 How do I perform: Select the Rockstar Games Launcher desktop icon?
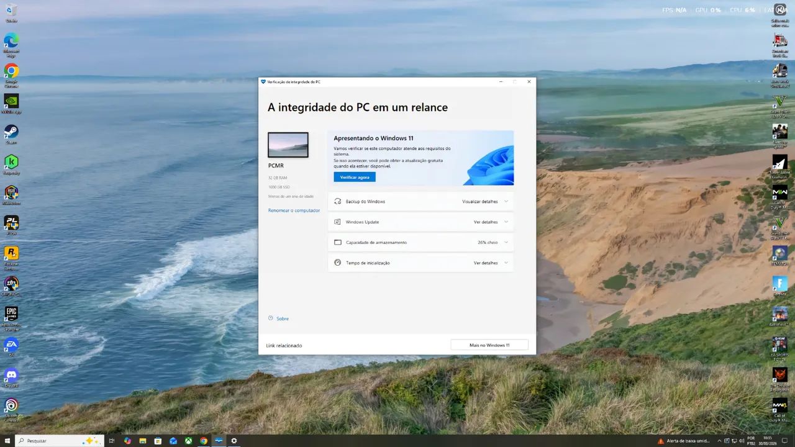pyautogui.click(x=11, y=256)
